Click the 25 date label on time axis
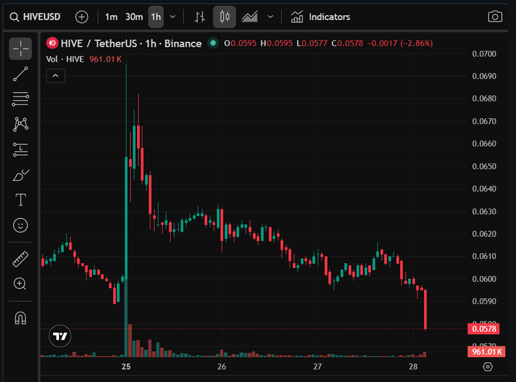This screenshot has width=516, height=382. tap(126, 367)
